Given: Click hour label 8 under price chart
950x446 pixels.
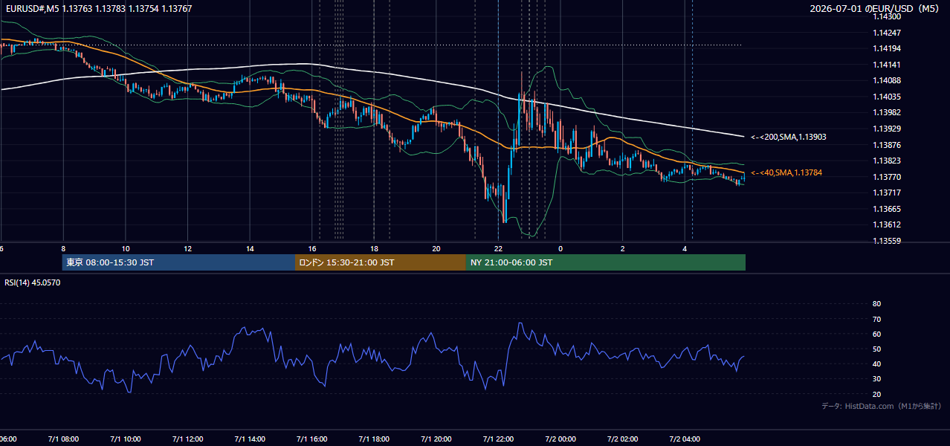Looking at the screenshot, I should pos(63,249).
